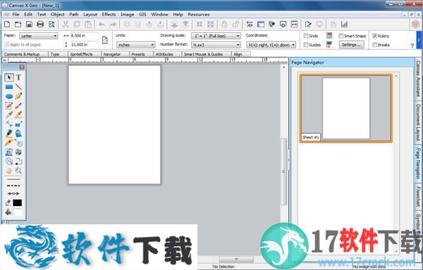Open the Coordinates direction dropdown
This screenshot has height=270, width=423.
(x=271, y=44)
